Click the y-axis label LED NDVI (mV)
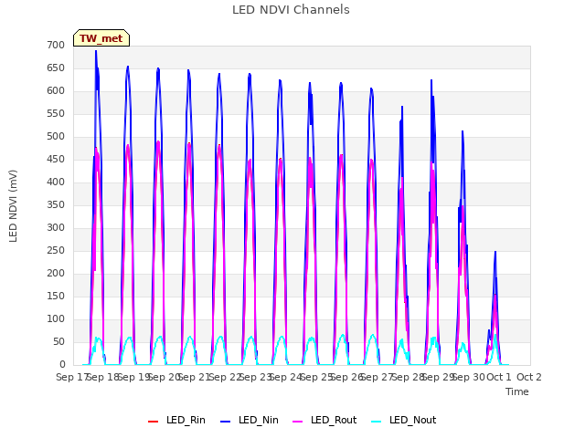Image resolution: width=585 pixels, height=438 pixels. click(13, 206)
